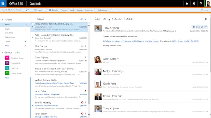The width and height of the screenshot is (211, 118).
Task: Expand Janet Schorr's reply
Action: click(x=151, y=60)
